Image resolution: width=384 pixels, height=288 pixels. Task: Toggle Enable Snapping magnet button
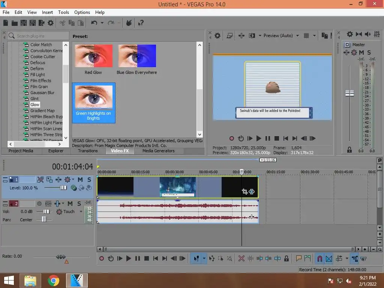pyautogui.click(x=319, y=258)
